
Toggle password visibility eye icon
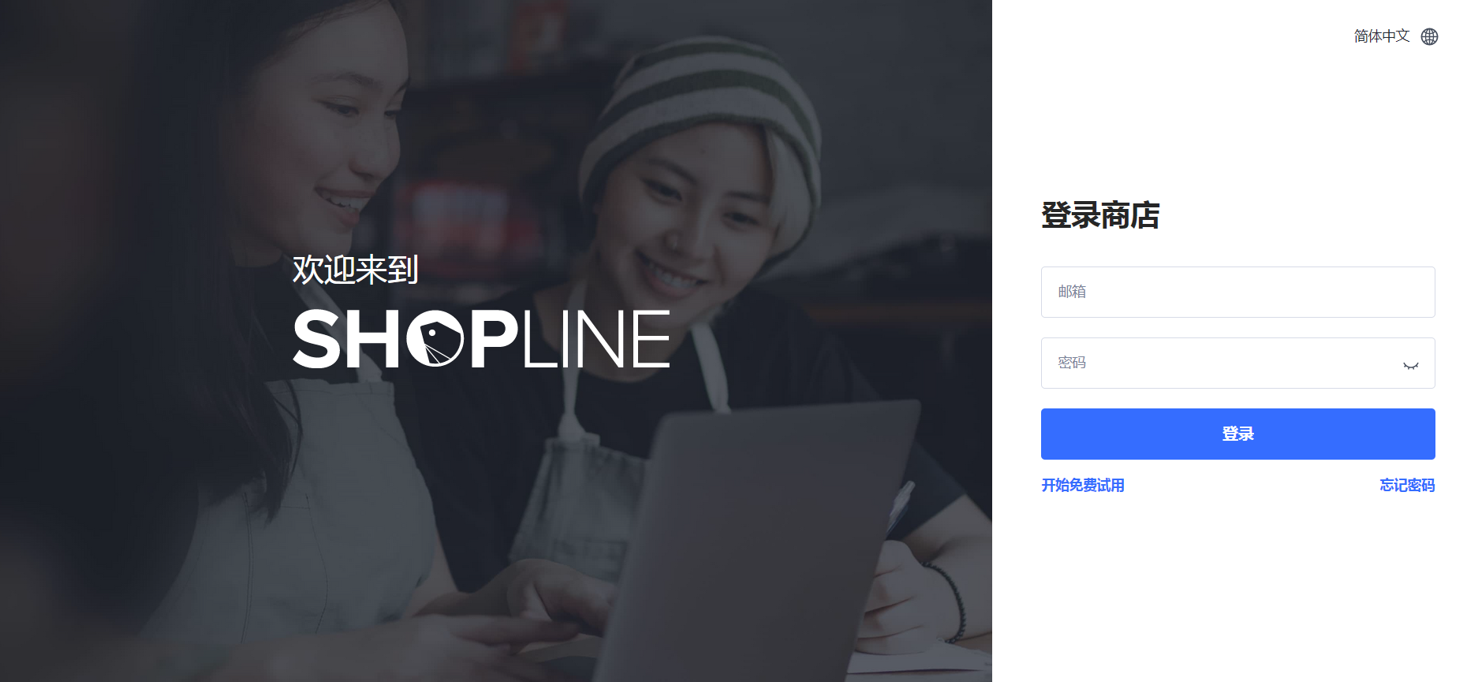click(1410, 365)
